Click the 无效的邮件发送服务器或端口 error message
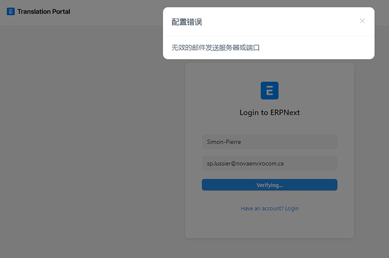This screenshot has height=258, width=389. point(215,47)
